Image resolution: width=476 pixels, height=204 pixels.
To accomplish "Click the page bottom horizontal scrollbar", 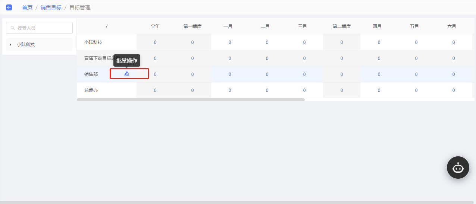I will (238, 203).
